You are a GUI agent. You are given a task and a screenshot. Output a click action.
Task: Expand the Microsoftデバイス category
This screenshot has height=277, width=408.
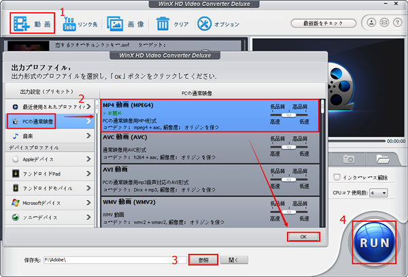click(49, 202)
